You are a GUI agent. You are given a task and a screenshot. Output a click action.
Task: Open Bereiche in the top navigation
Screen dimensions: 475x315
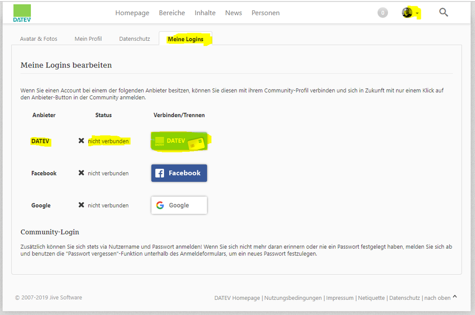172,13
